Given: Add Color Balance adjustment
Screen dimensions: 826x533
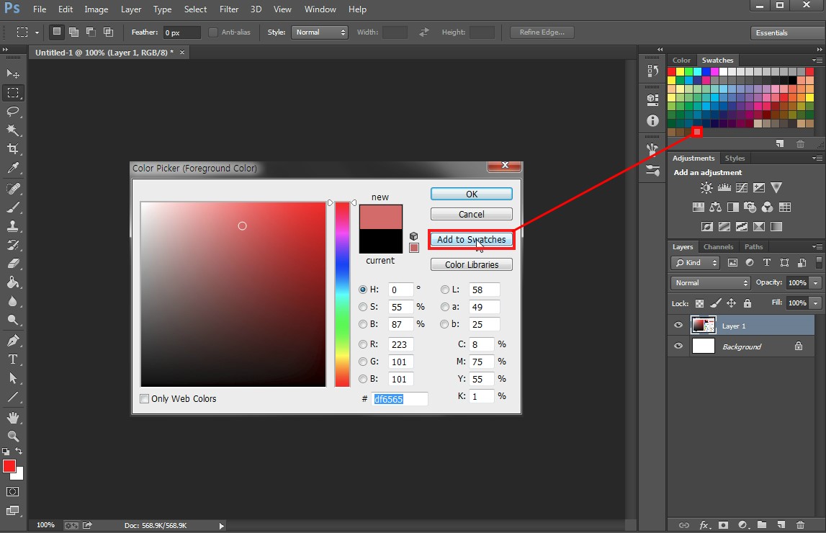Looking at the screenshot, I should point(715,207).
